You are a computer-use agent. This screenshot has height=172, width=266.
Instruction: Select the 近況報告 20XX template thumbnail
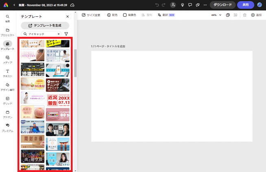tap(58, 100)
